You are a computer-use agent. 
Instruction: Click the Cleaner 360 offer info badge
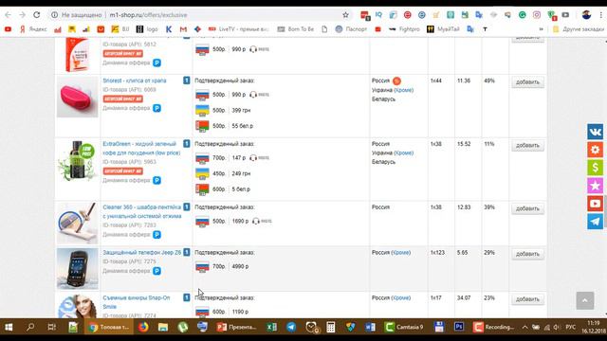coord(187,206)
